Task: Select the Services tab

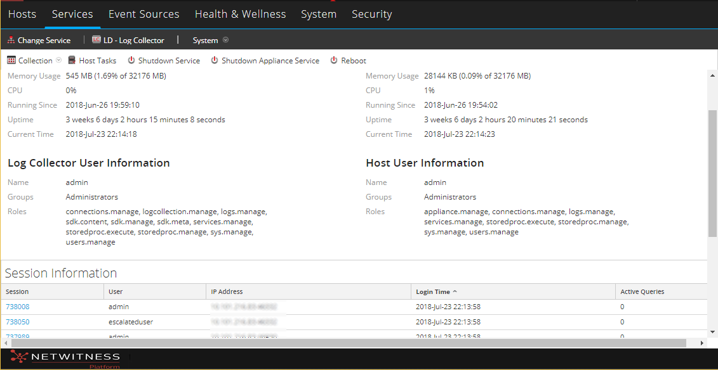Action: (72, 14)
